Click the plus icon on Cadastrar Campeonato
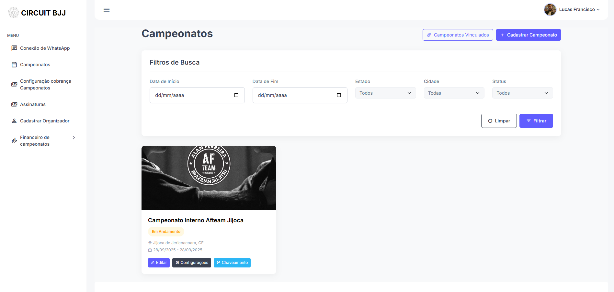The height and width of the screenshot is (292, 614). [x=502, y=35]
